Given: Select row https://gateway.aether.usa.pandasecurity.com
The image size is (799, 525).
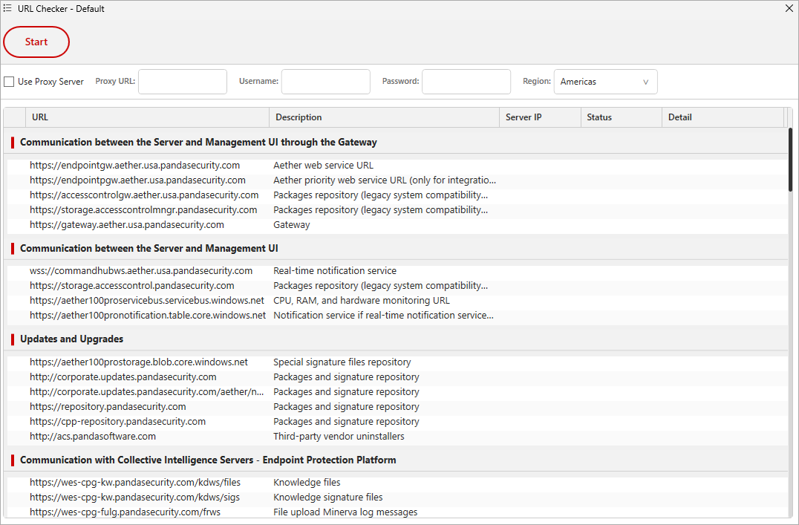Looking at the screenshot, I should (397, 225).
